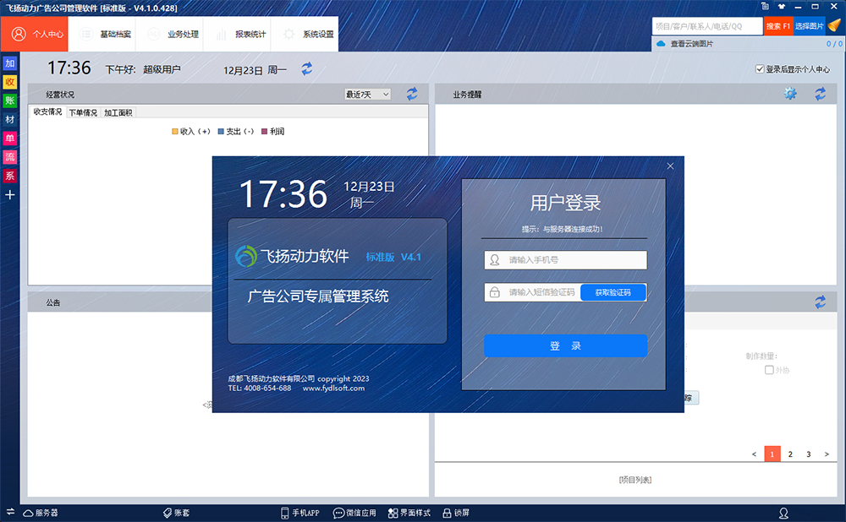Open 微信应用 in the bottom bar
The image size is (846, 522).
[x=354, y=513]
